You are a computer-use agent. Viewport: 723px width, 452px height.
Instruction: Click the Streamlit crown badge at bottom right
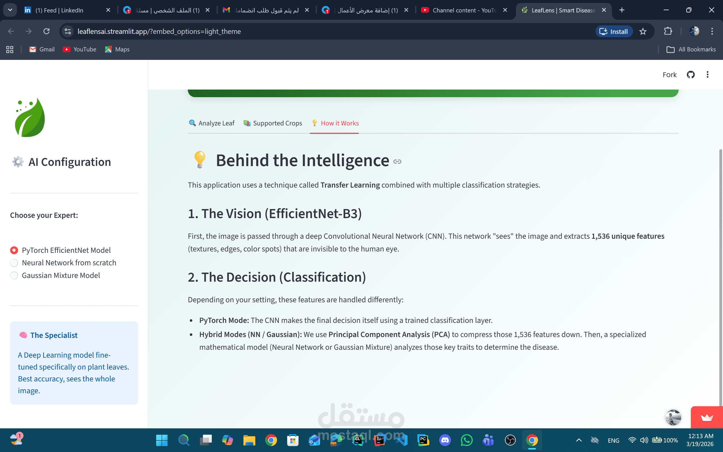point(707,417)
